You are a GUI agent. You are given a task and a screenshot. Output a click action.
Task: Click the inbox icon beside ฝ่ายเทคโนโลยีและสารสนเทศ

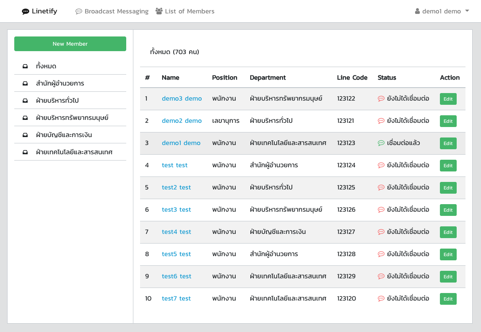[25, 152]
